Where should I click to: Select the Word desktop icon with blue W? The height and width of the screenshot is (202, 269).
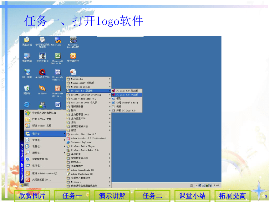58,104
